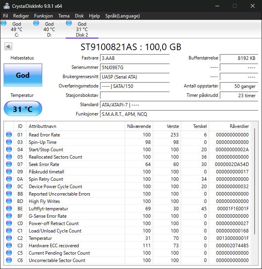Select the raw value 0000002DA54D

coord(232,164)
